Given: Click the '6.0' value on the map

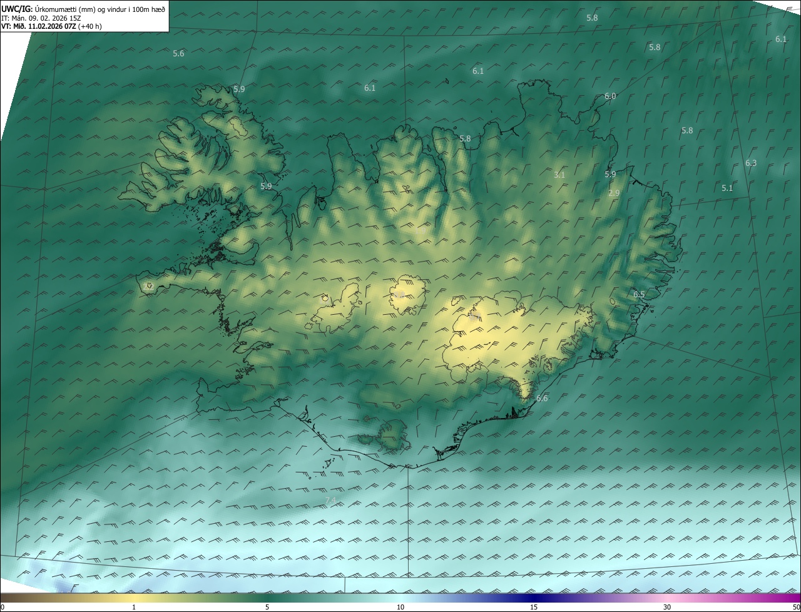Looking at the screenshot, I should (610, 96).
